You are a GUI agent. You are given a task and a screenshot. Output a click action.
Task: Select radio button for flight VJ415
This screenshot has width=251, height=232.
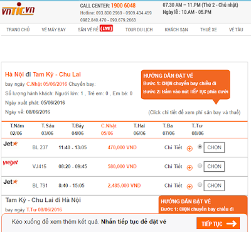point(200,166)
